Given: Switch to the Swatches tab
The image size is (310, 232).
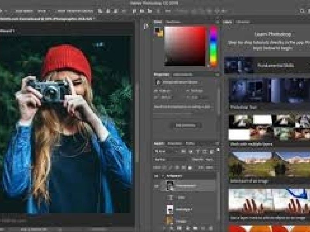Looking at the screenshot, I should 173,22.
